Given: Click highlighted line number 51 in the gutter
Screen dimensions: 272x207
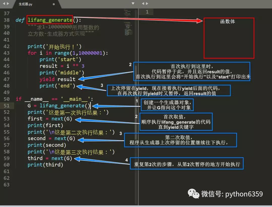Looking at the screenshot, I should click(x=7, y=106).
